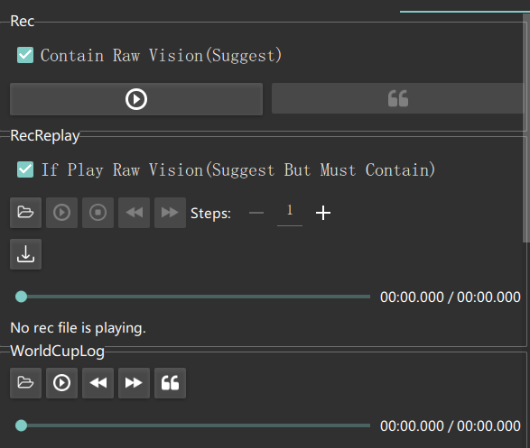The image size is (530, 448).
Task: Toggle If Play Raw Vision checkbox
Action: [25, 169]
